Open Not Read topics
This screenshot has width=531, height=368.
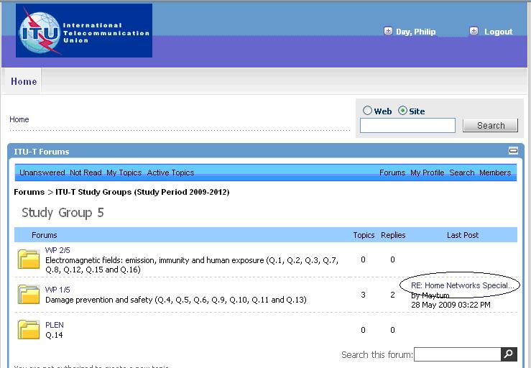click(86, 172)
